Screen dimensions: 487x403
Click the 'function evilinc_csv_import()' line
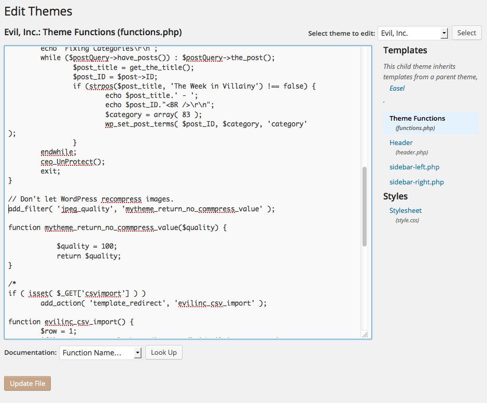point(71,322)
